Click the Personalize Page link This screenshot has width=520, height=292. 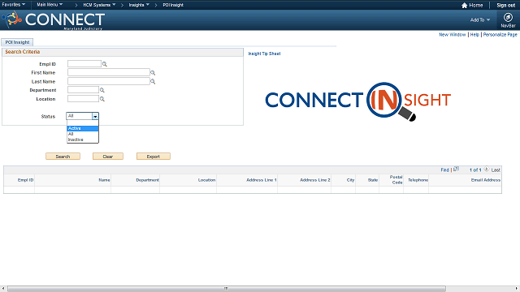pos(500,35)
